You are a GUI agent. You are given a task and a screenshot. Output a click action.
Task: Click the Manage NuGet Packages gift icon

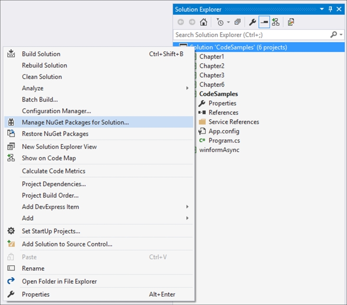[x=11, y=122]
